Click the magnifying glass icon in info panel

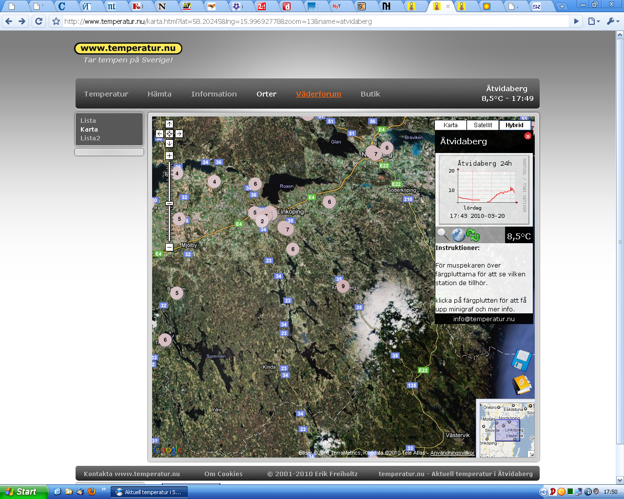(443, 235)
